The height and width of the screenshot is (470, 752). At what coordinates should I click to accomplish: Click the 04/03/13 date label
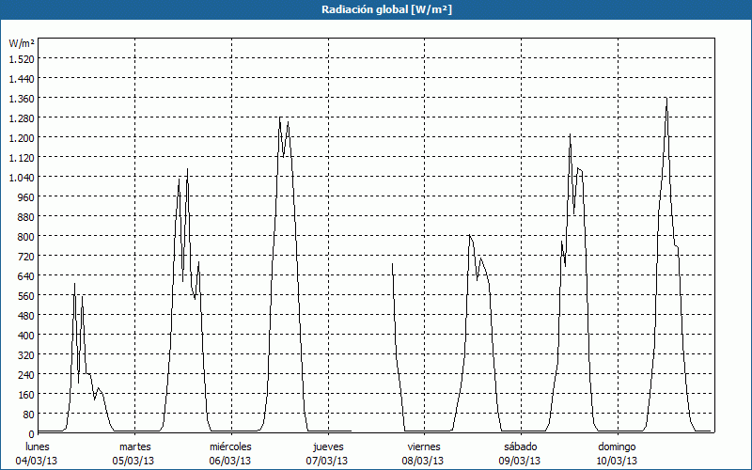click(38, 461)
